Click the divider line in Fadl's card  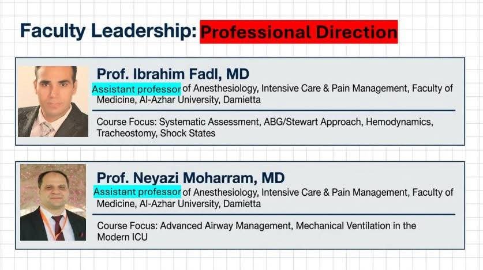[276, 110]
